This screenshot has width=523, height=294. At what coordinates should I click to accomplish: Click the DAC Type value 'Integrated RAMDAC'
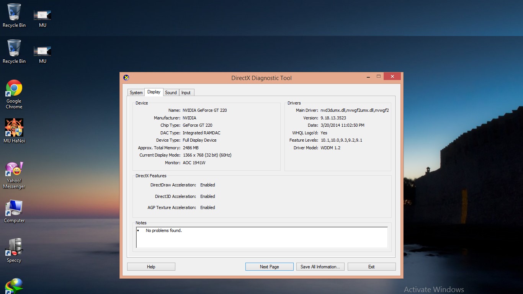tap(201, 133)
